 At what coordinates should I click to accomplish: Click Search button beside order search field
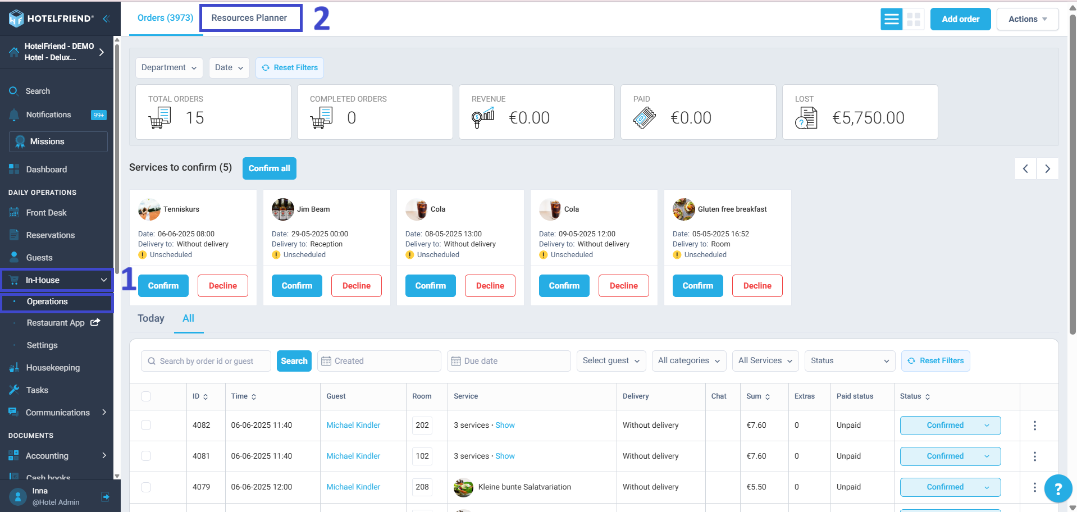point(294,361)
